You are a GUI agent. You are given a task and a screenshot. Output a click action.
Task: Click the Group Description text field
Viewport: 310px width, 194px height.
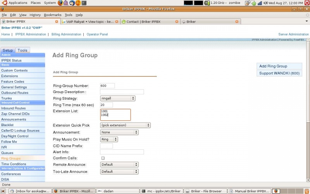122,92
